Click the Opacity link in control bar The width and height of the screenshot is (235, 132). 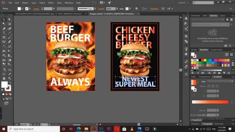(101, 9)
